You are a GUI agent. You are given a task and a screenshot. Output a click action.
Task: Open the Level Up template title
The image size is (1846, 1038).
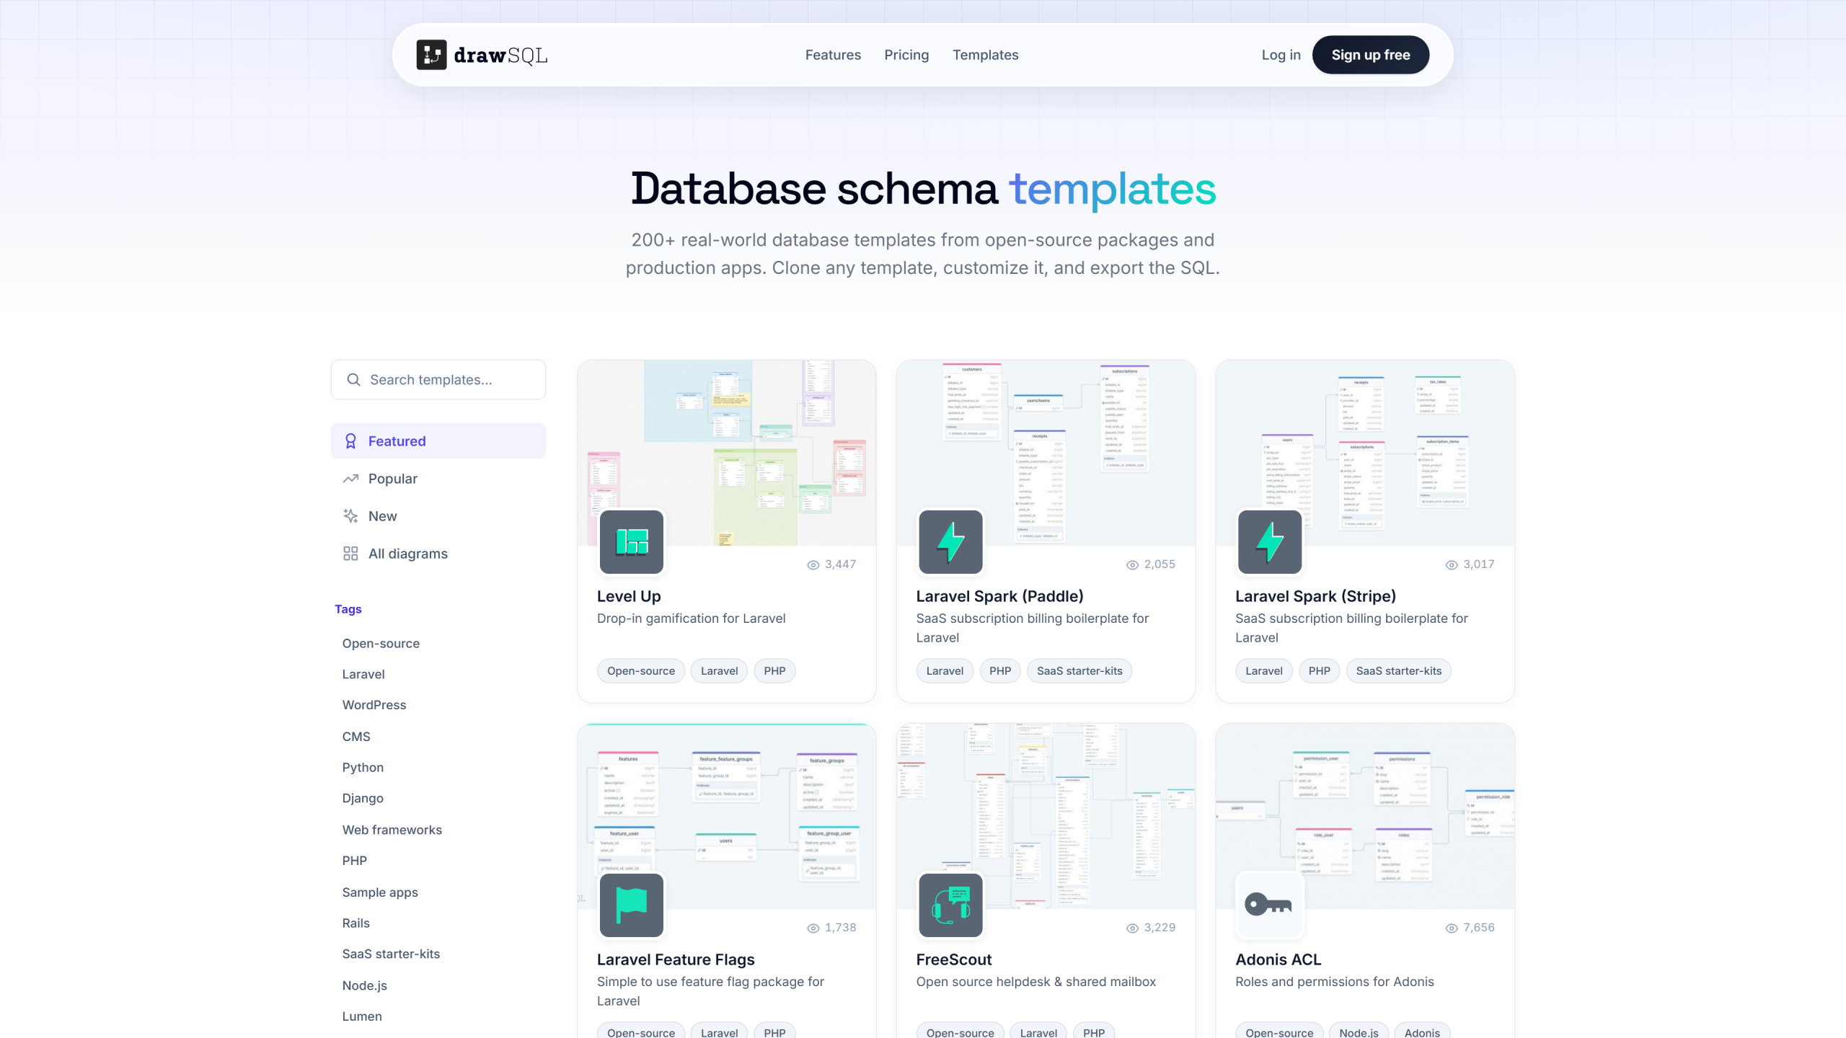(629, 596)
